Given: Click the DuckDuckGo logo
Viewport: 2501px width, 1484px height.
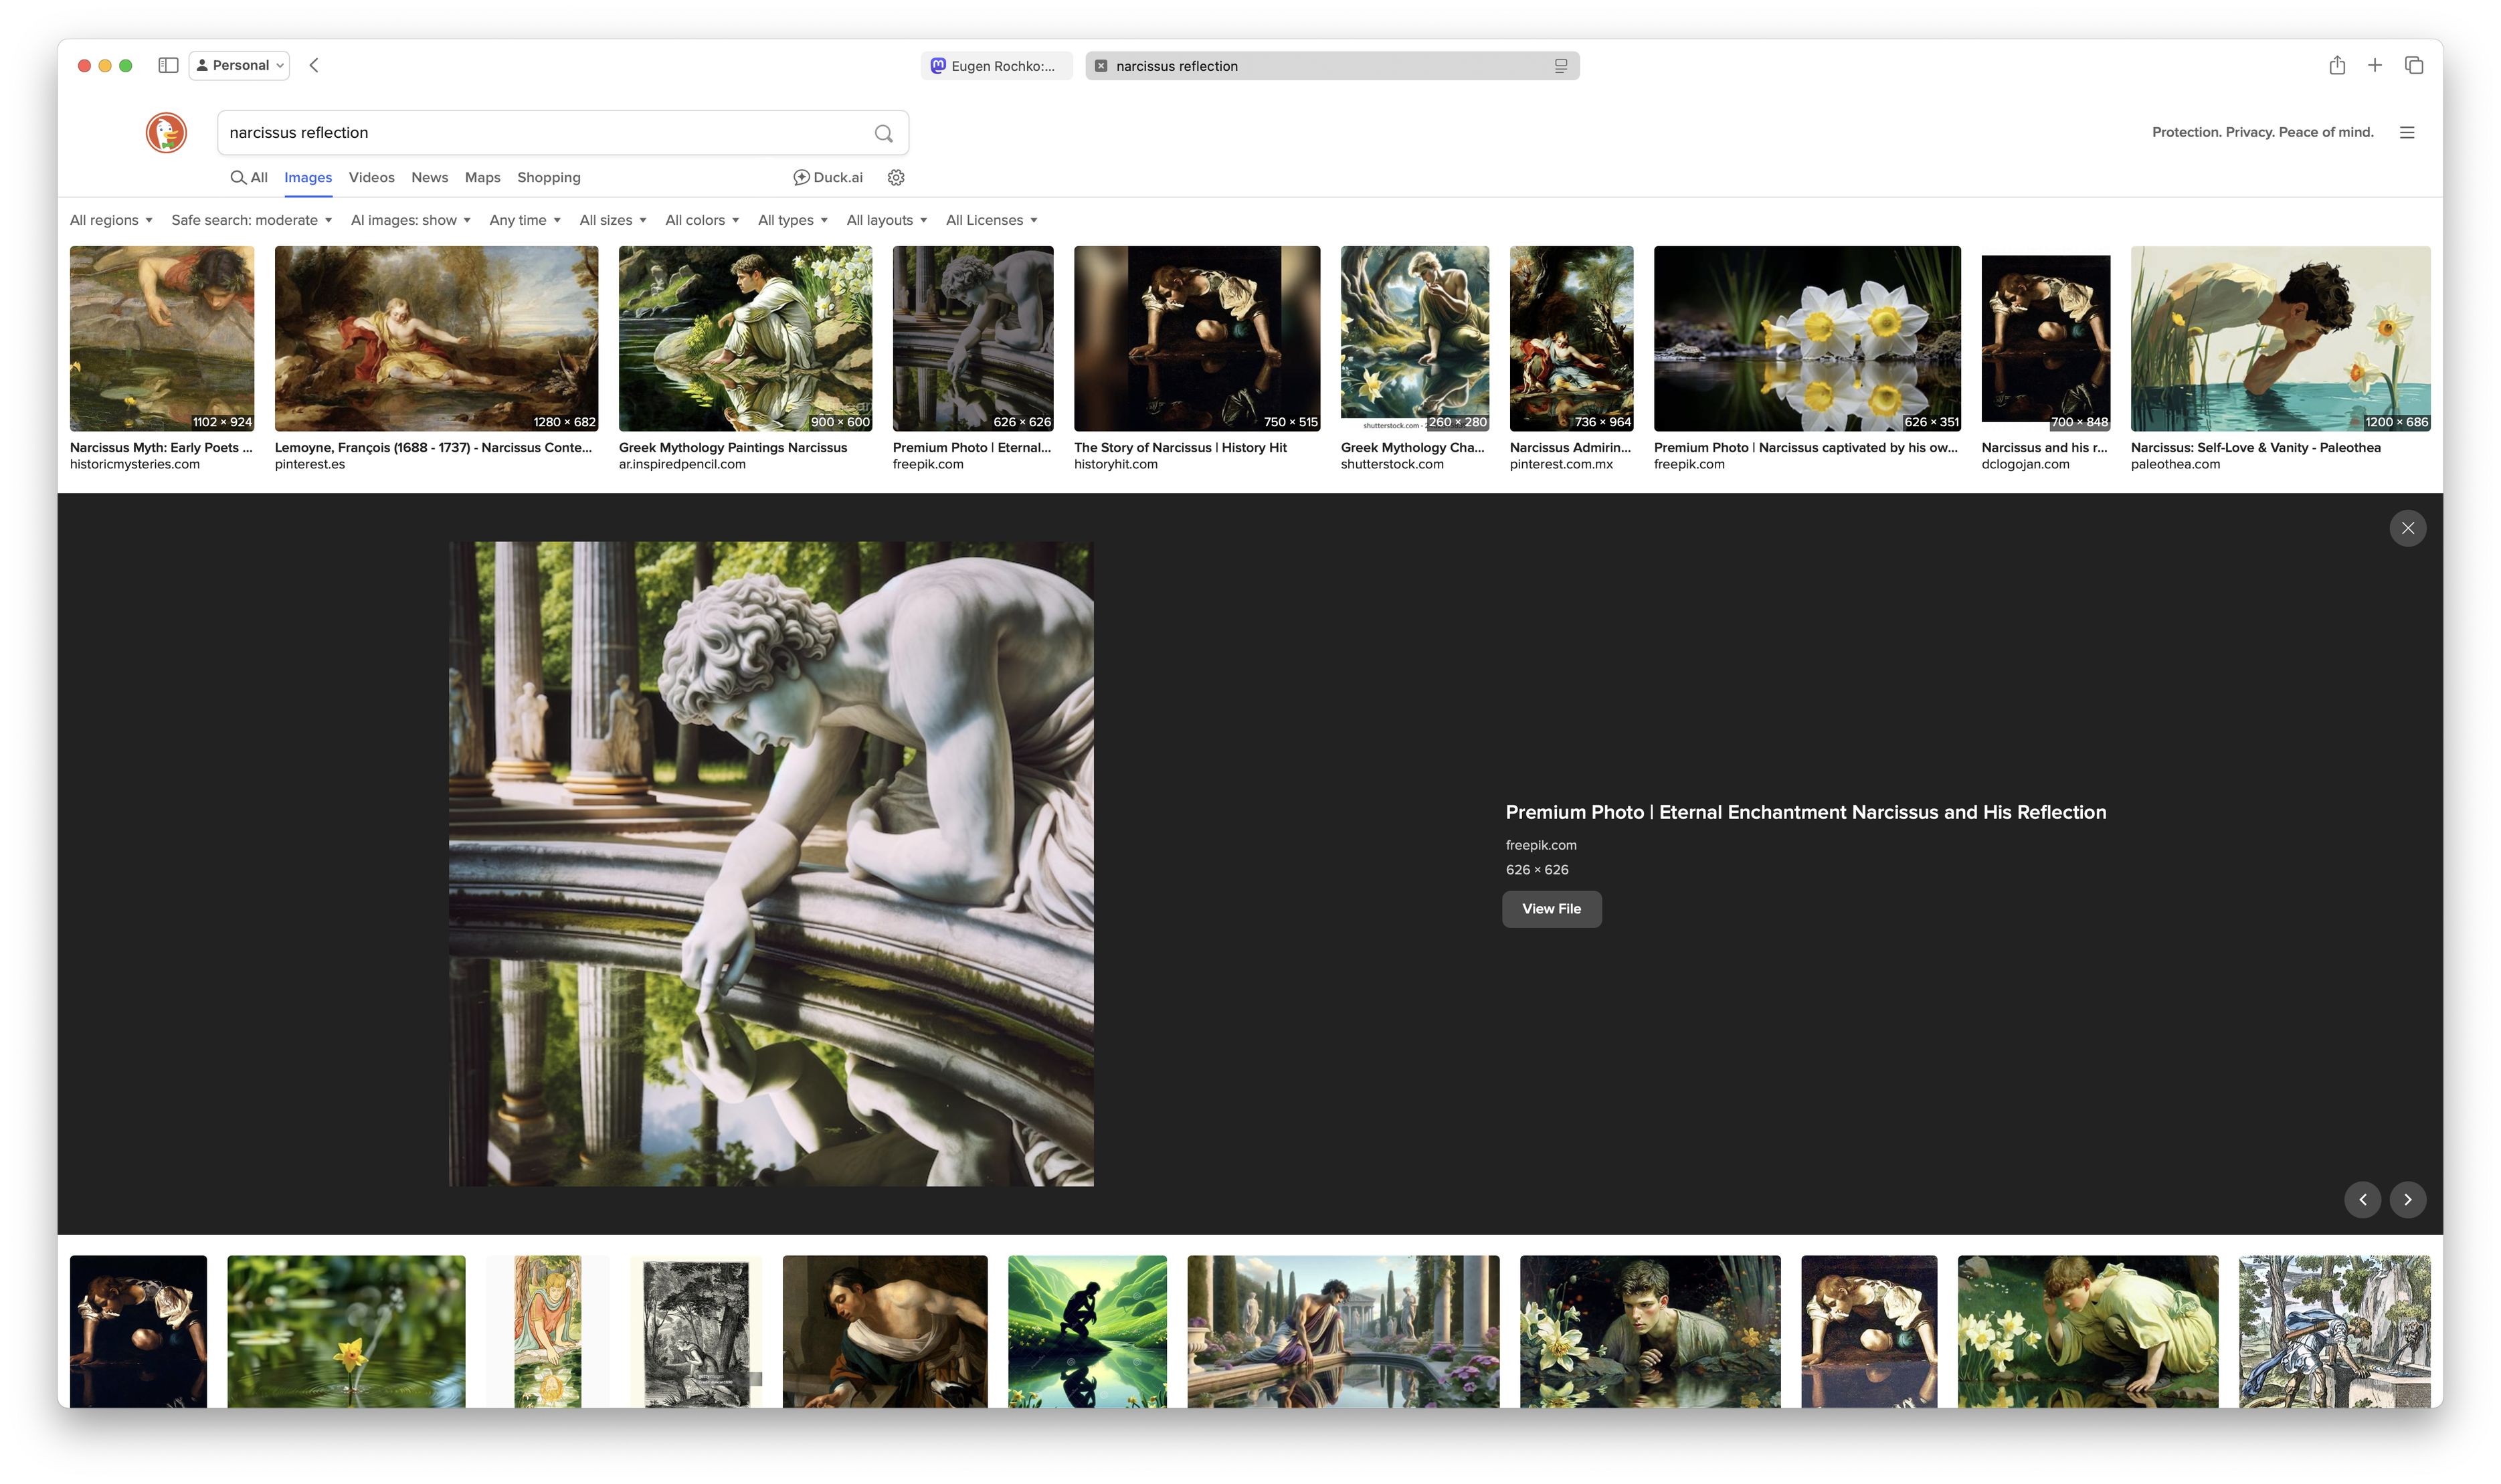Looking at the screenshot, I should 166,132.
